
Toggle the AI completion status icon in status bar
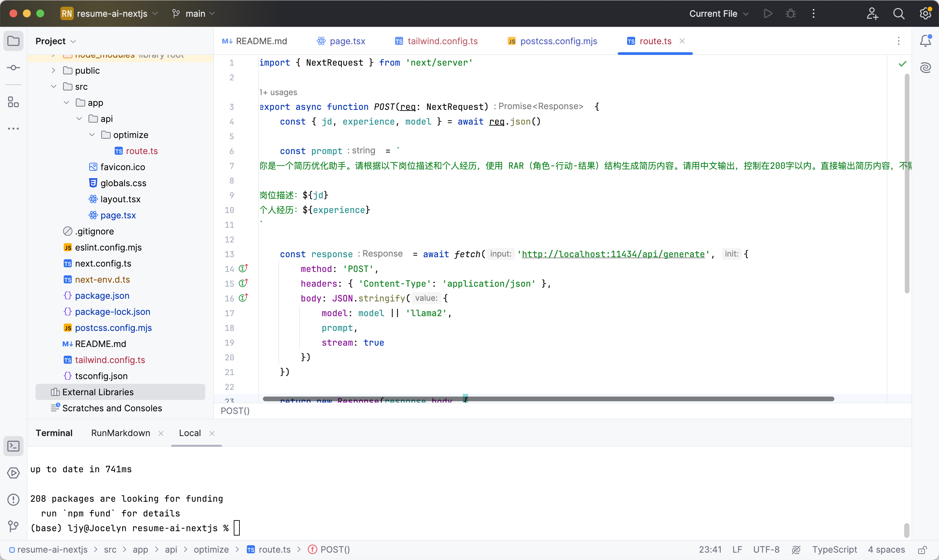point(796,549)
